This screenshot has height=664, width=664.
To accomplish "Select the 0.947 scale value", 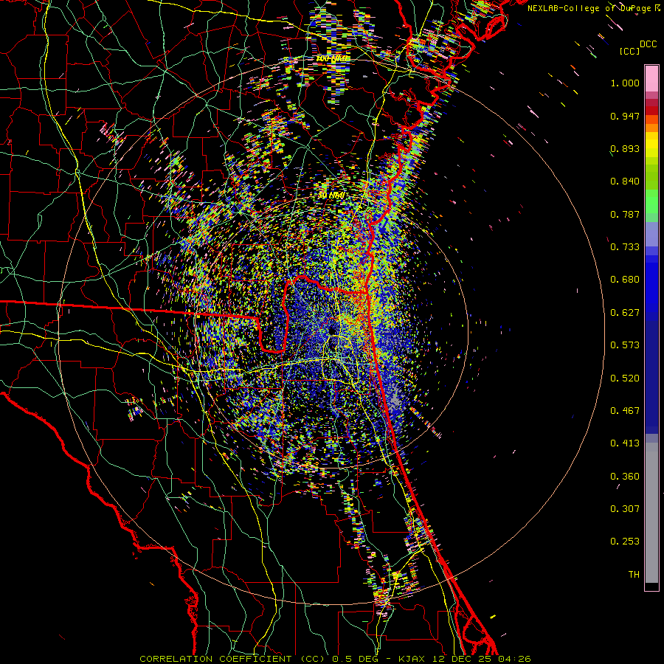I will coord(625,116).
